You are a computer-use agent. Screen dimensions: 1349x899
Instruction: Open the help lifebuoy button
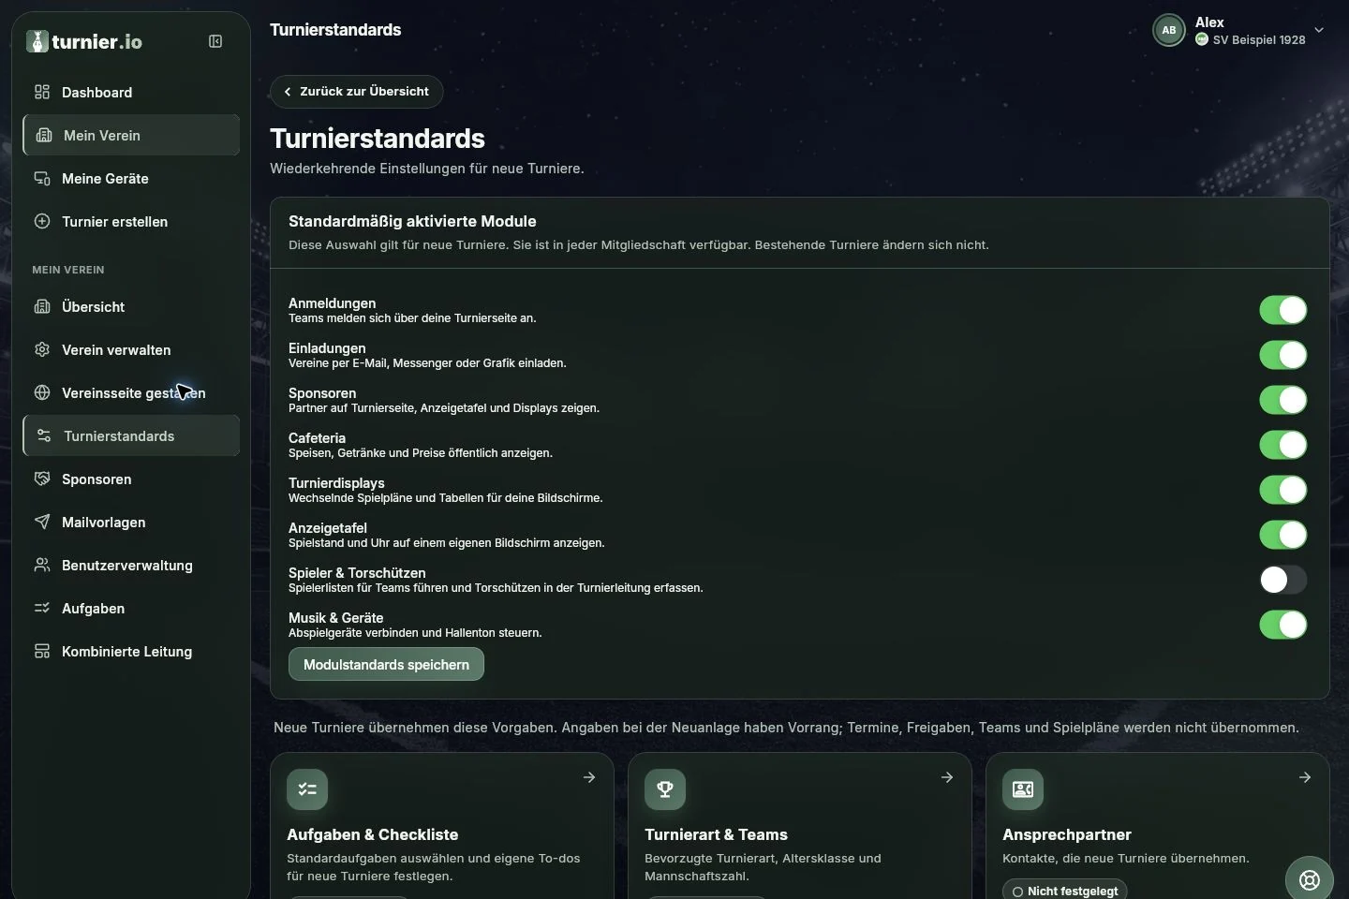coord(1309,879)
